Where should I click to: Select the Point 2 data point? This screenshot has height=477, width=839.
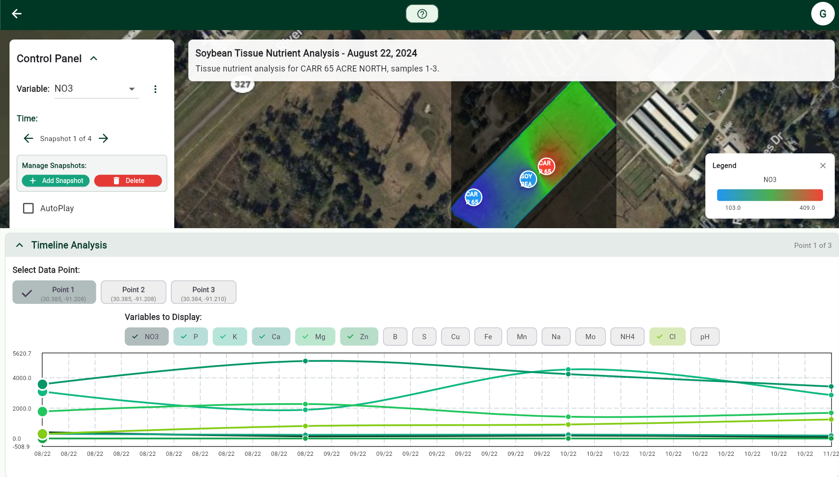click(x=133, y=293)
